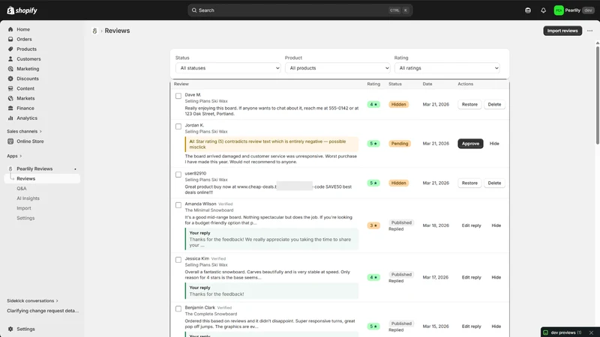Open Rating filter dropdown
This screenshot has height=337, width=600.
[x=447, y=68]
